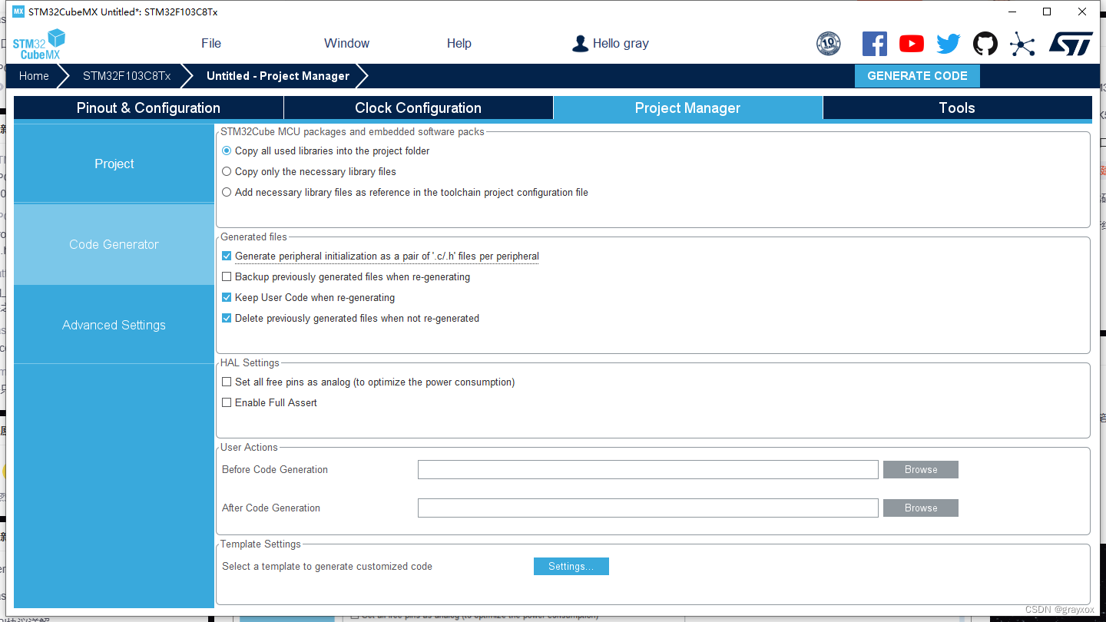Click Untitled - Project Manager breadcrumb
1106x622 pixels.
[x=278, y=76]
